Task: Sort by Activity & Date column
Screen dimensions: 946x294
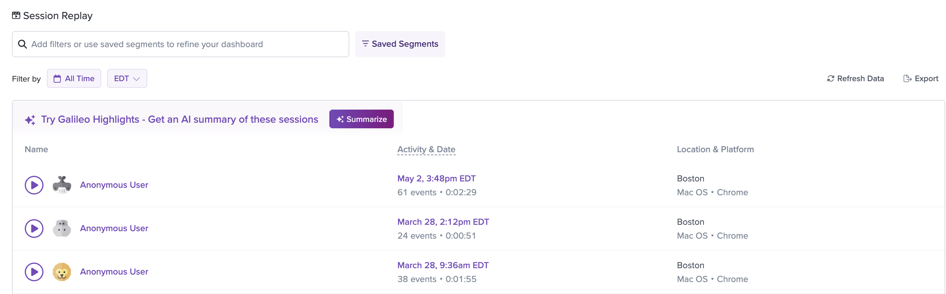Action: coord(426,149)
